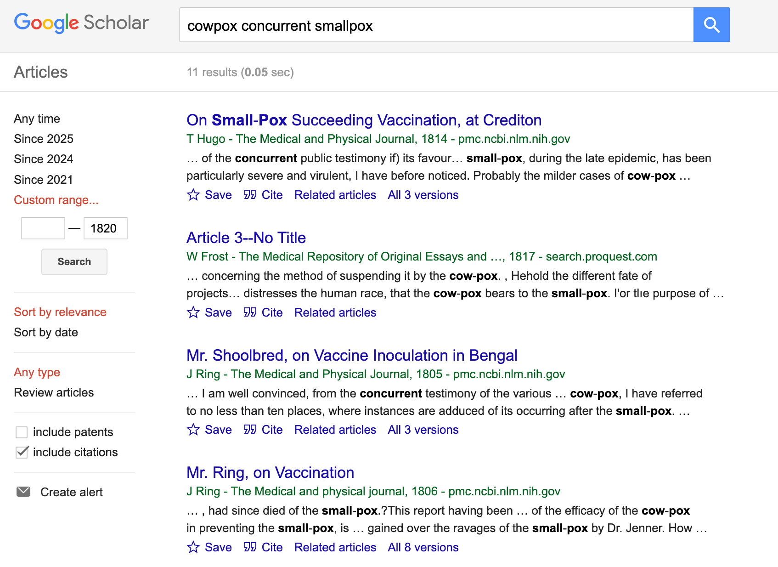Open the Google Scholar logo homepage

81,23
